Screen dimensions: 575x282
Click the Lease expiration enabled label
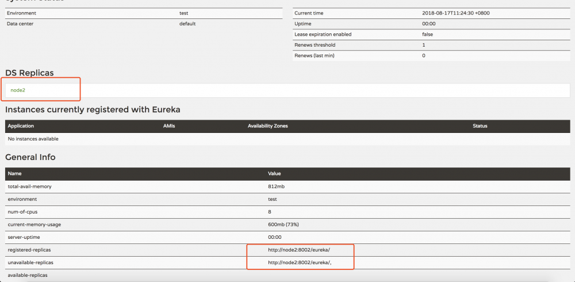click(323, 35)
